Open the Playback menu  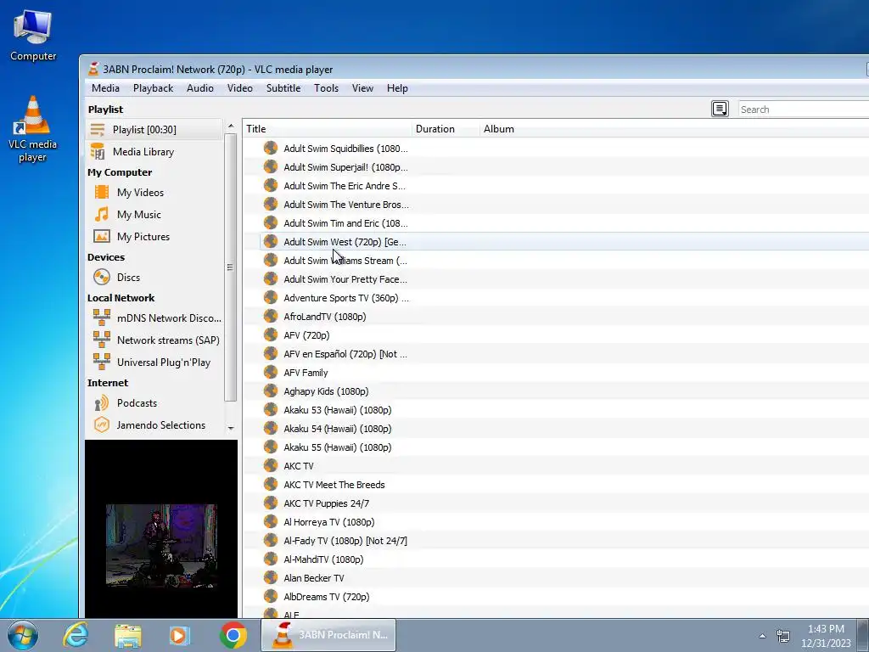point(153,88)
